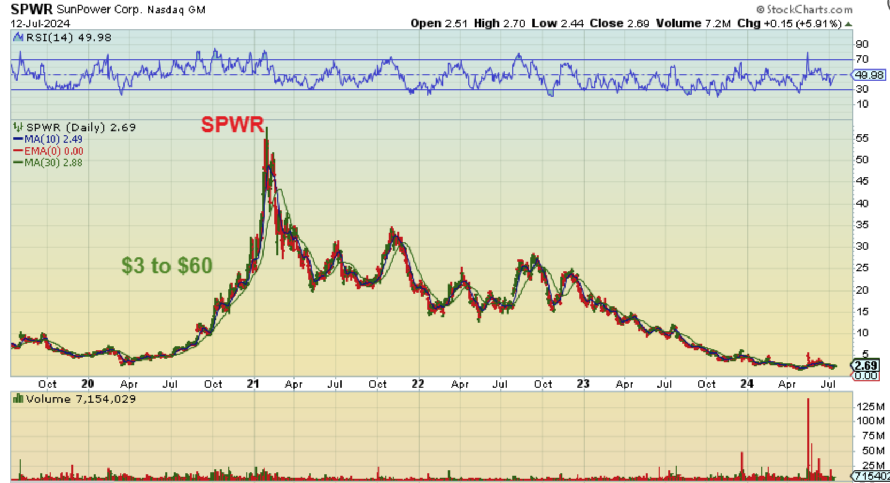This screenshot has width=890, height=483.
Task: Click the year 20 label on the time axis
Action: tap(88, 384)
